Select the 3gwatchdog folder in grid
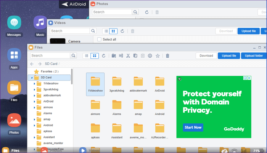The height and width of the screenshot is (153, 267). 117,84
